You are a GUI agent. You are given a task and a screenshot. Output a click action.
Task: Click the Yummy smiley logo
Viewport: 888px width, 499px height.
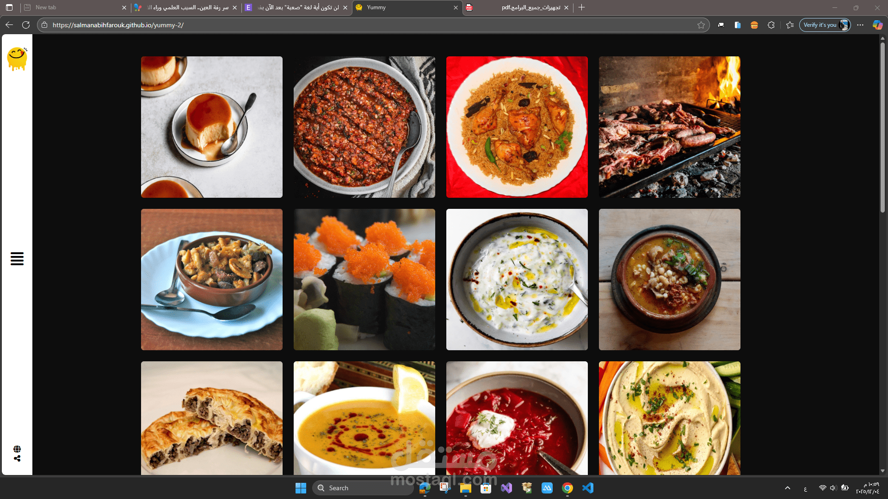pyautogui.click(x=17, y=59)
